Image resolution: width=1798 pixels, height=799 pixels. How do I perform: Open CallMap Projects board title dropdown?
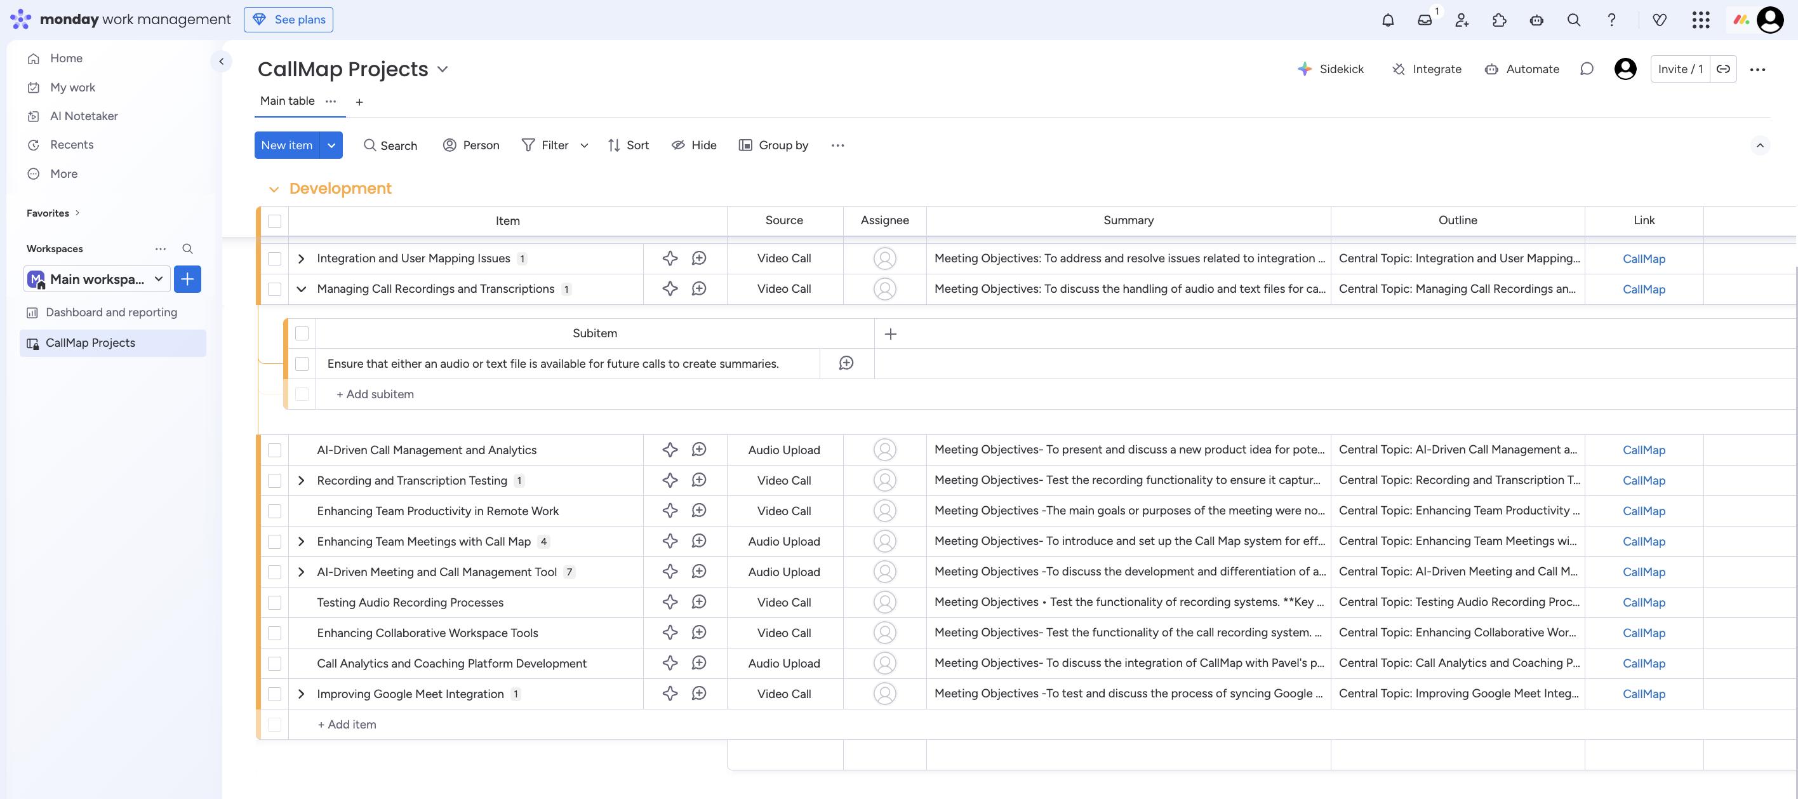click(442, 69)
